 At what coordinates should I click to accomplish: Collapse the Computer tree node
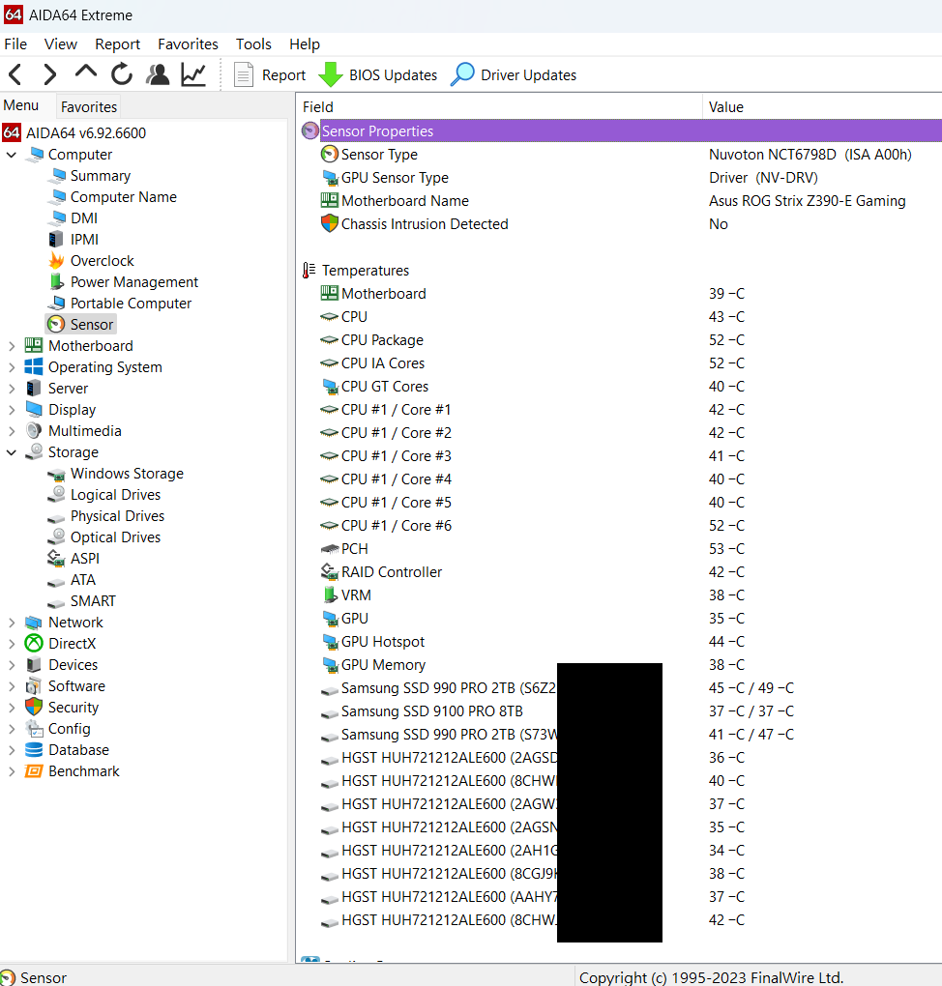(x=12, y=155)
